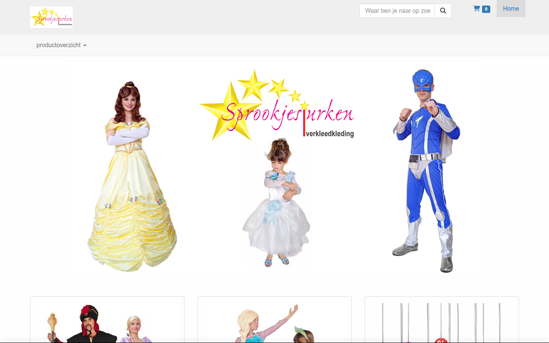Open the category card with blonde dancing girl
The width and height of the screenshot is (549, 343).
coord(274,320)
